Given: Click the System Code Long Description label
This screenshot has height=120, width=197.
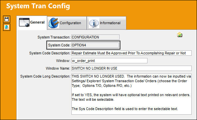Looking at the screenshot, I should point(46,76).
